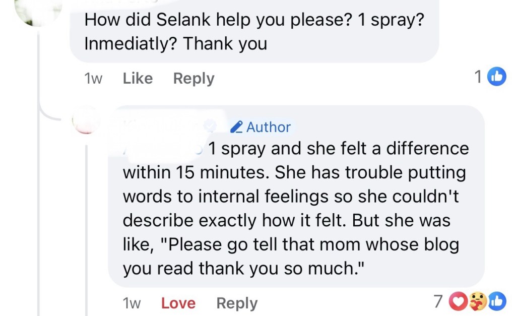The image size is (516, 316).
Task: Click the "within 15 minutes" reply text
Action: click(x=197, y=173)
